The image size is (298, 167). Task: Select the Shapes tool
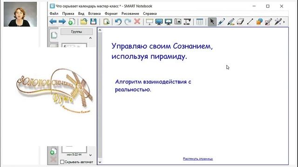pos(259,22)
